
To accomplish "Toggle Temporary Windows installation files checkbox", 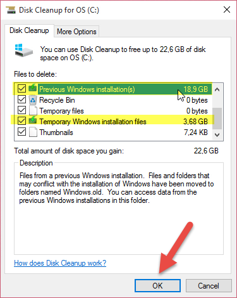I will coord(21,121).
